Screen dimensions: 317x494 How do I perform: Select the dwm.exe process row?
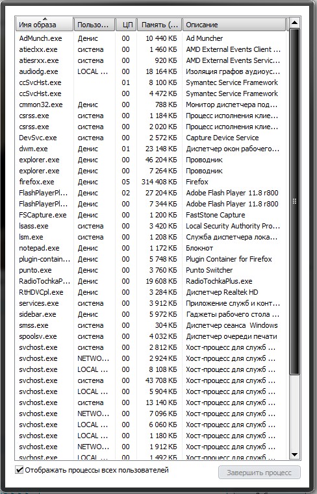[151, 149]
